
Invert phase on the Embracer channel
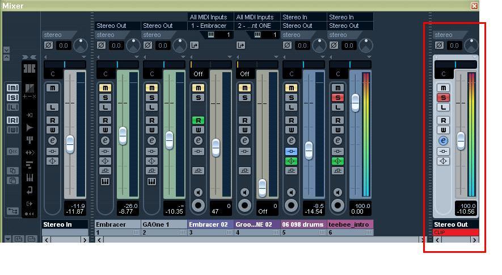[101, 45]
